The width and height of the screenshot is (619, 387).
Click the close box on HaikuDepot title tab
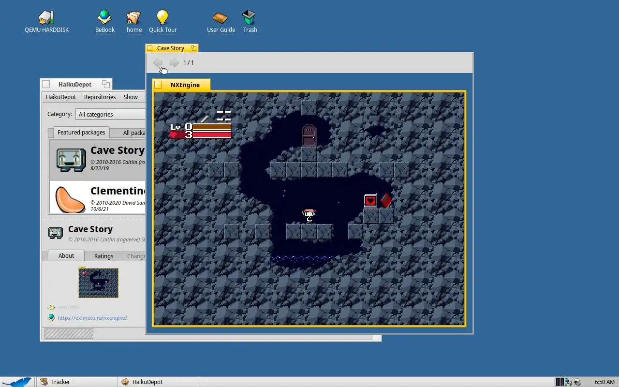(46, 85)
